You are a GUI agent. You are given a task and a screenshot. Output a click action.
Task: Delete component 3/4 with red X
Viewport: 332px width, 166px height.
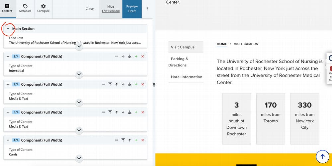click(x=142, y=112)
